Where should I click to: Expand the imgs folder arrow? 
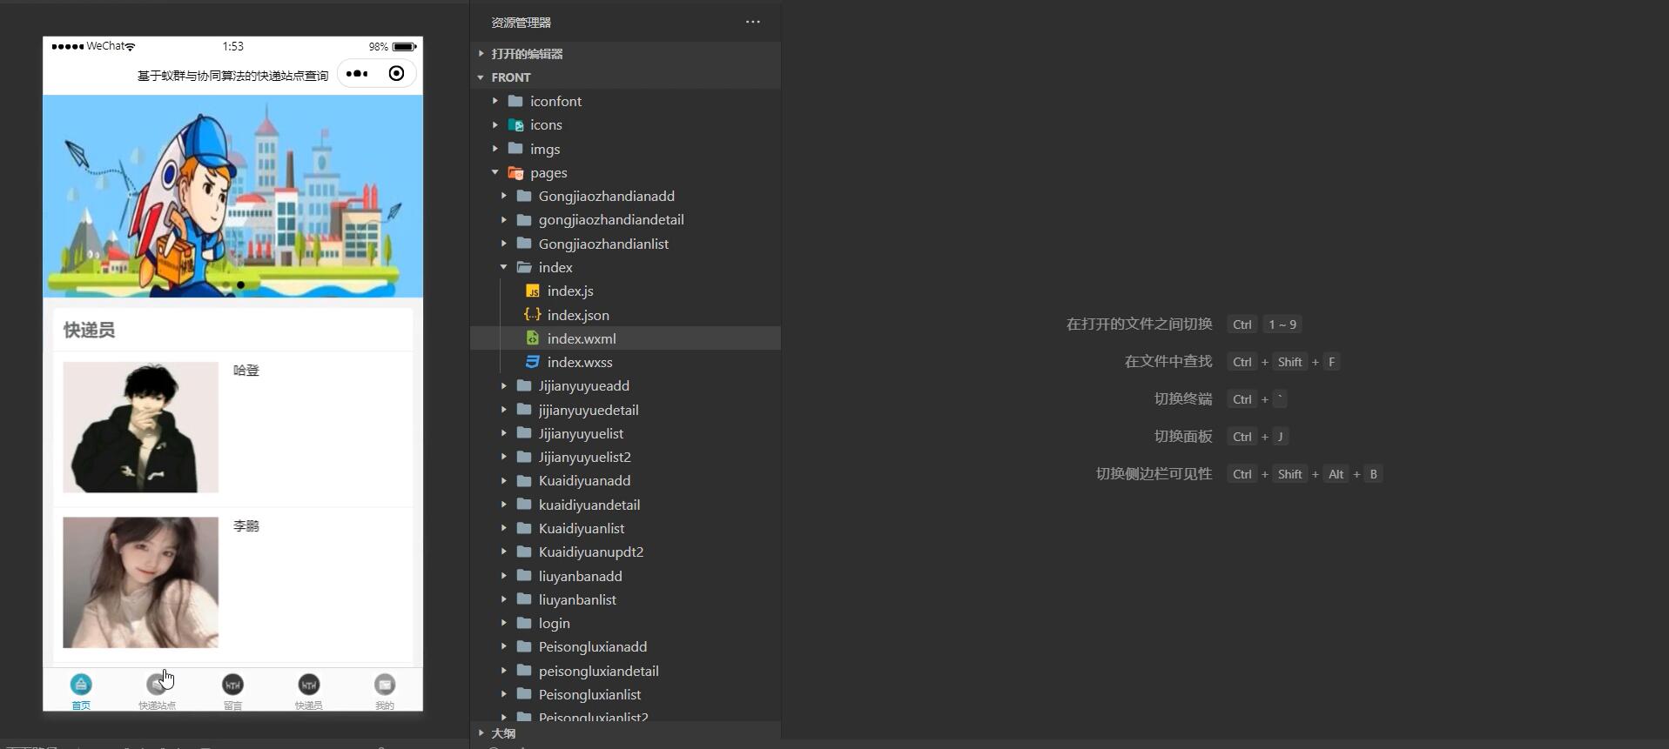pos(495,149)
